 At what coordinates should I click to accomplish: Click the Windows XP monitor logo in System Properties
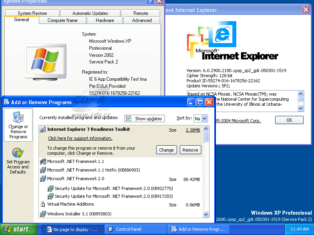(x=46, y=62)
